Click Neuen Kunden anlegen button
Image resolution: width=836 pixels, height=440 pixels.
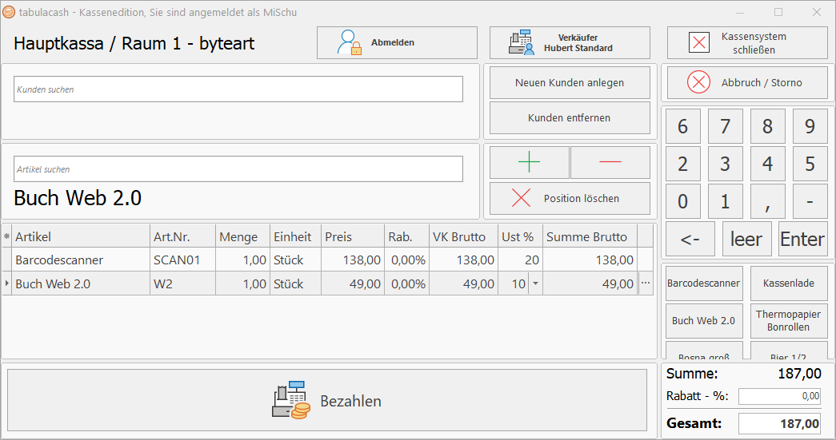coord(570,82)
